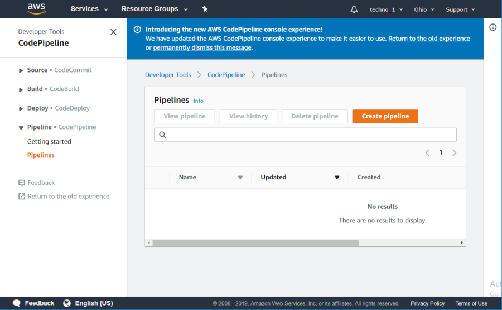Viewport: 502px width, 310px height.
Task: Open the info panel icon at right edge
Action: 493,27
